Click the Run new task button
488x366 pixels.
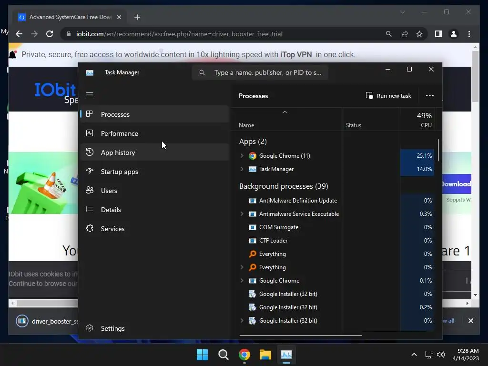pos(388,95)
